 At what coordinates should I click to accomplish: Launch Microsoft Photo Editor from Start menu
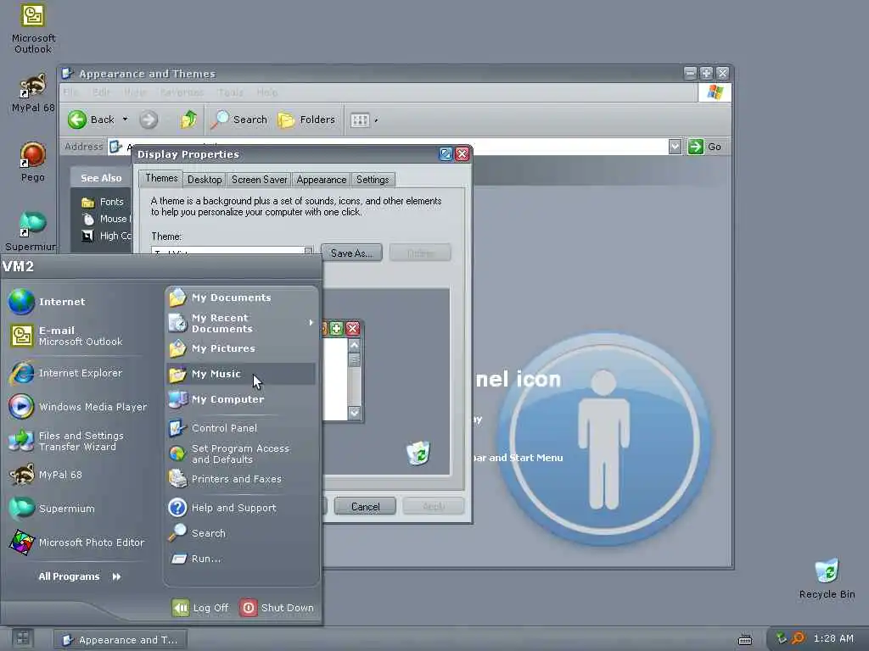tap(76, 542)
